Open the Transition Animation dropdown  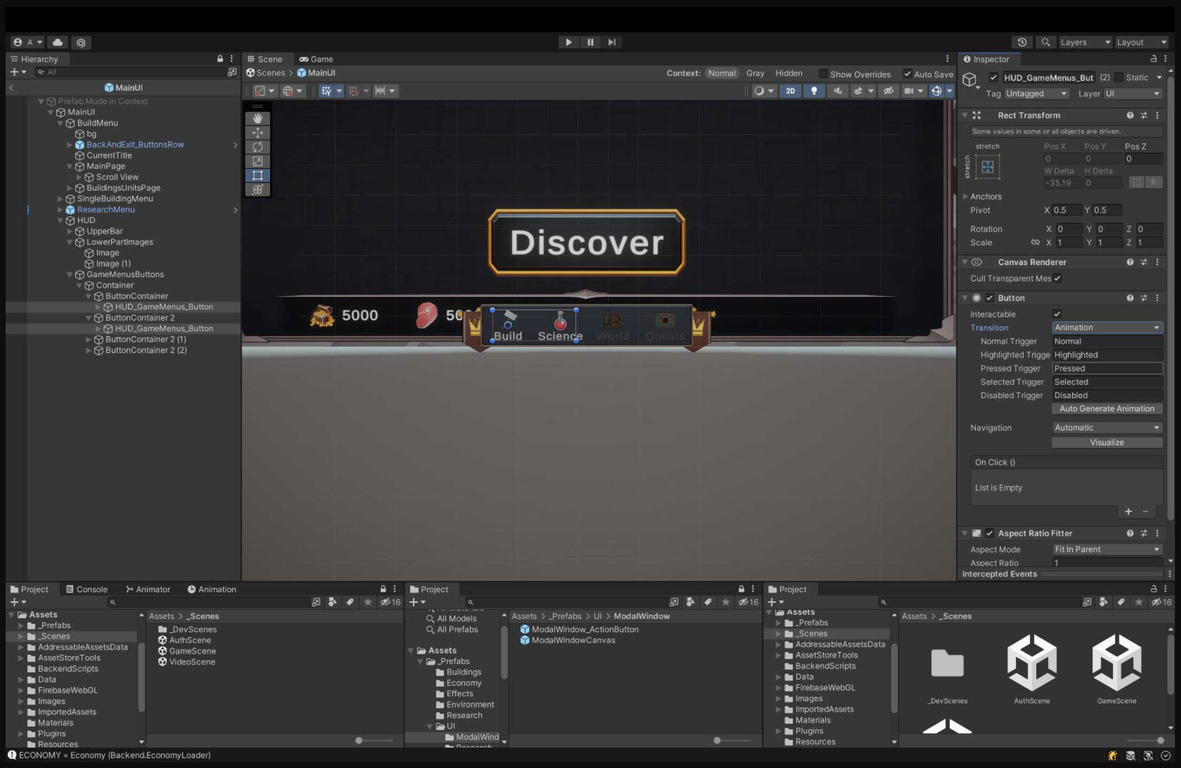[1107, 327]
